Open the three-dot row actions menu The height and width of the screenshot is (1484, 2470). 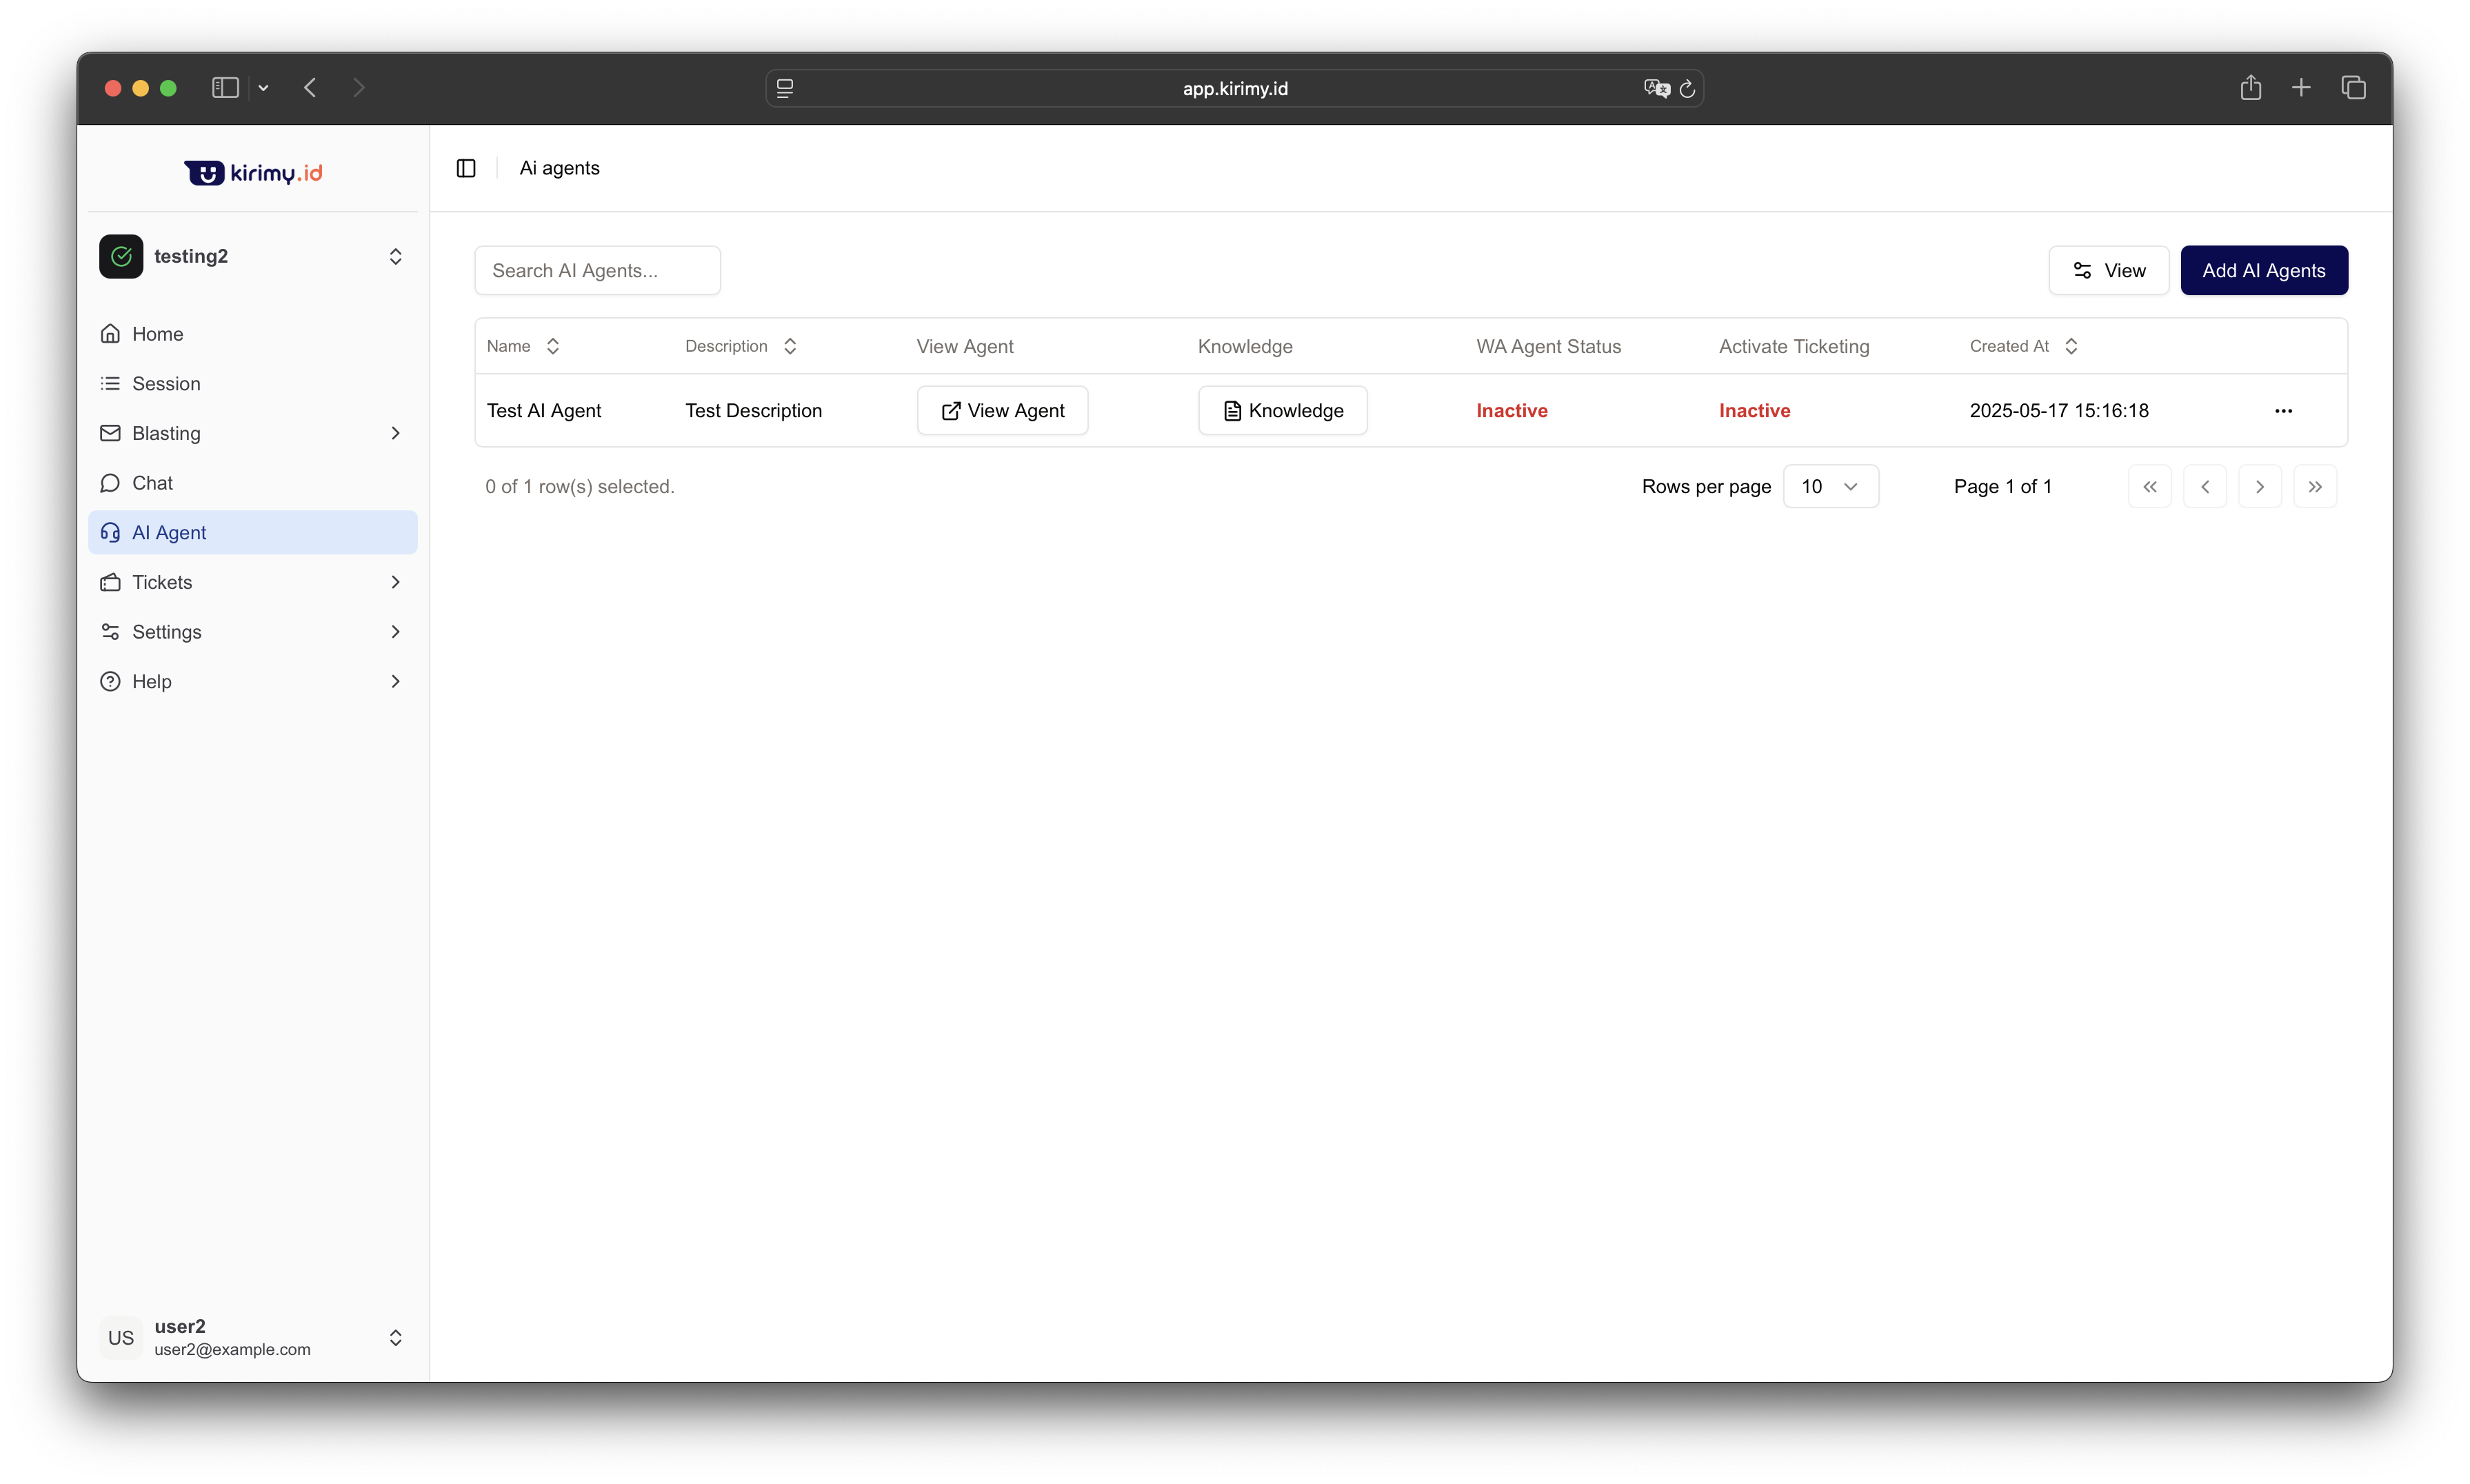[2283, 411]
